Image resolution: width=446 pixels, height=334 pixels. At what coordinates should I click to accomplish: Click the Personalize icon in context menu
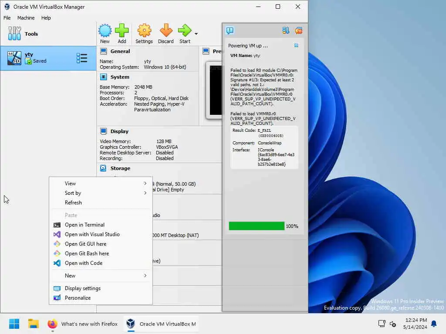click(57, 297)
